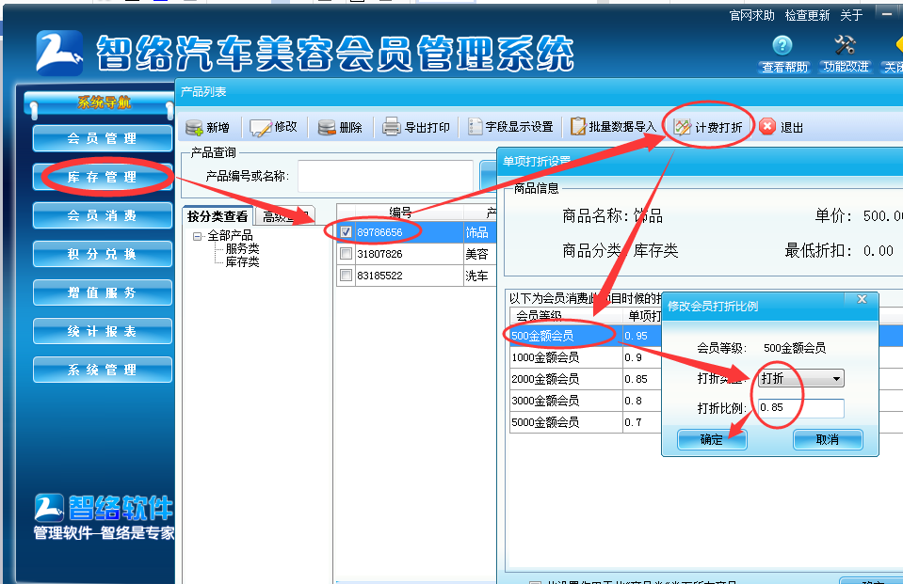903x584 pixels.
Task: Click product code 83185522
Action: (379, 276)
